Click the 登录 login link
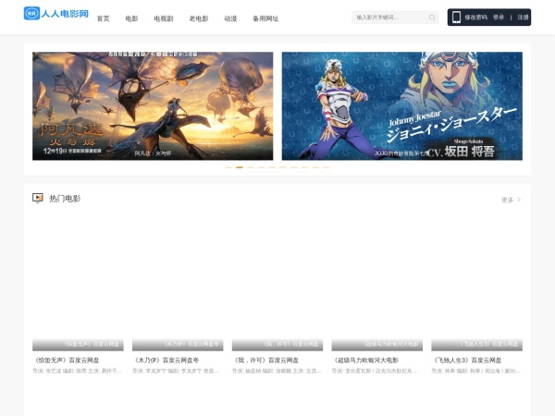 click(x=499, y=18)
